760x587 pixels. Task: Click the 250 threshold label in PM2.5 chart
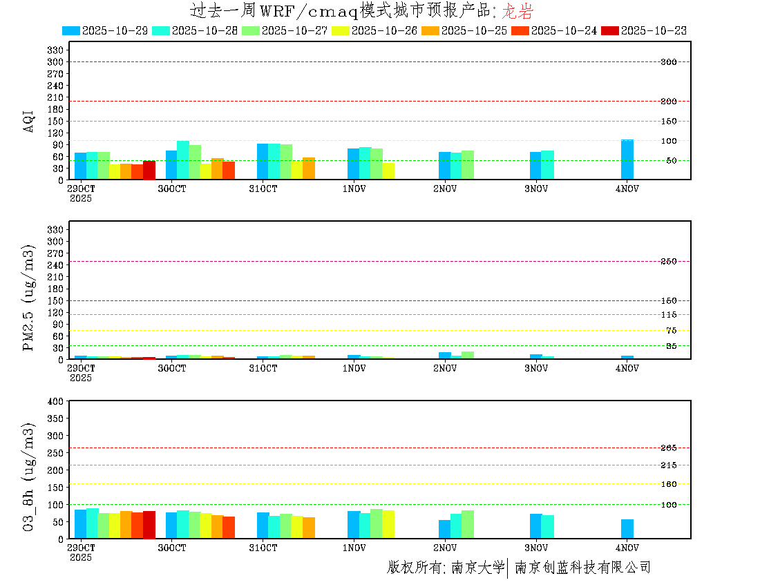pyautogui.click(x=668, y=261)
